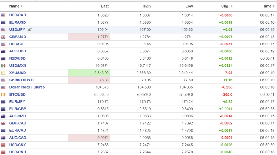Image resolution: width=277 pixels, height=155 pixels.
Task: Click the China flag icon beside USD/CNY
Action: pos(3,145)
